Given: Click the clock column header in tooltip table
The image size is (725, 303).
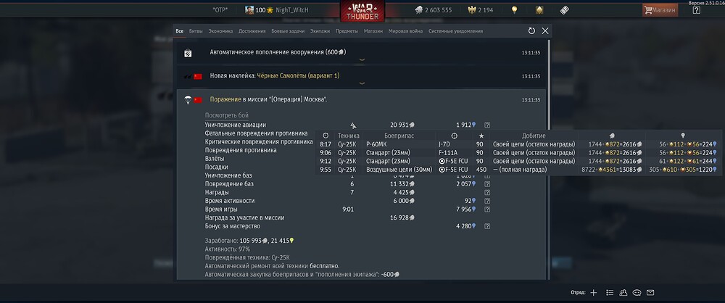Looking at the screenshot, I should tap(326, 136).
